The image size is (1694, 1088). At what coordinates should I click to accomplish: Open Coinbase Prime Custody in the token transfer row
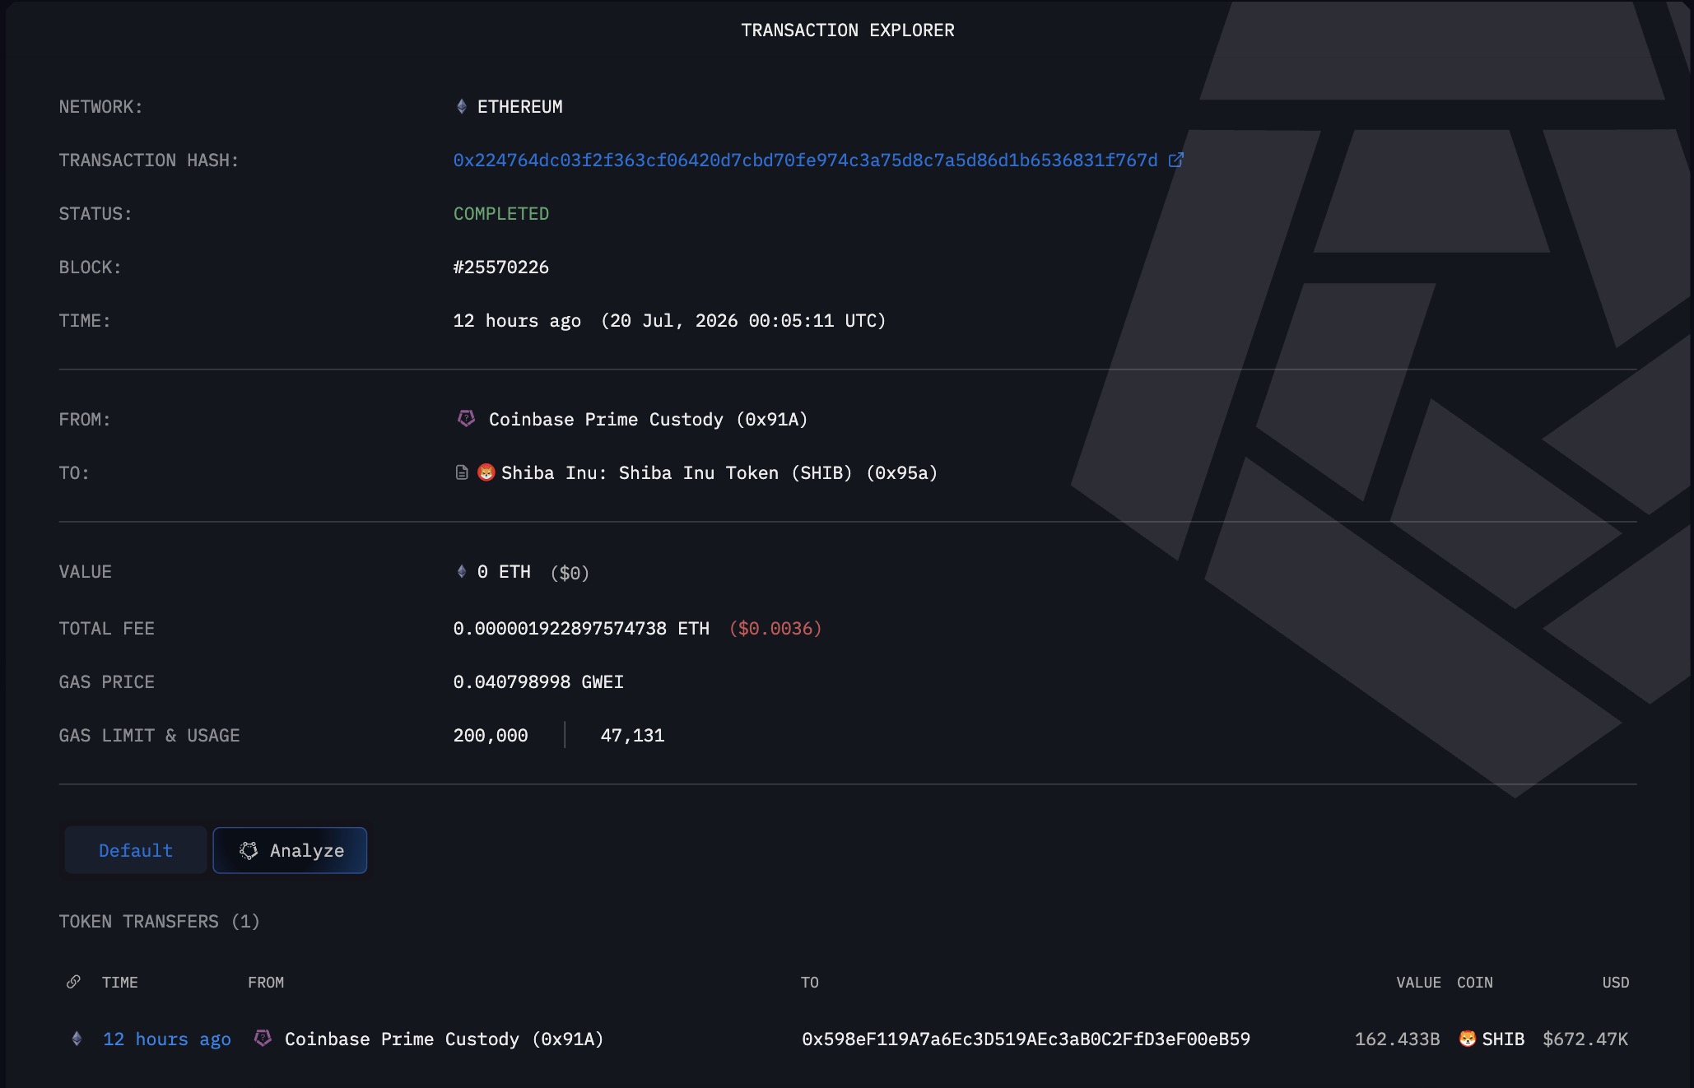(444, 1039)
